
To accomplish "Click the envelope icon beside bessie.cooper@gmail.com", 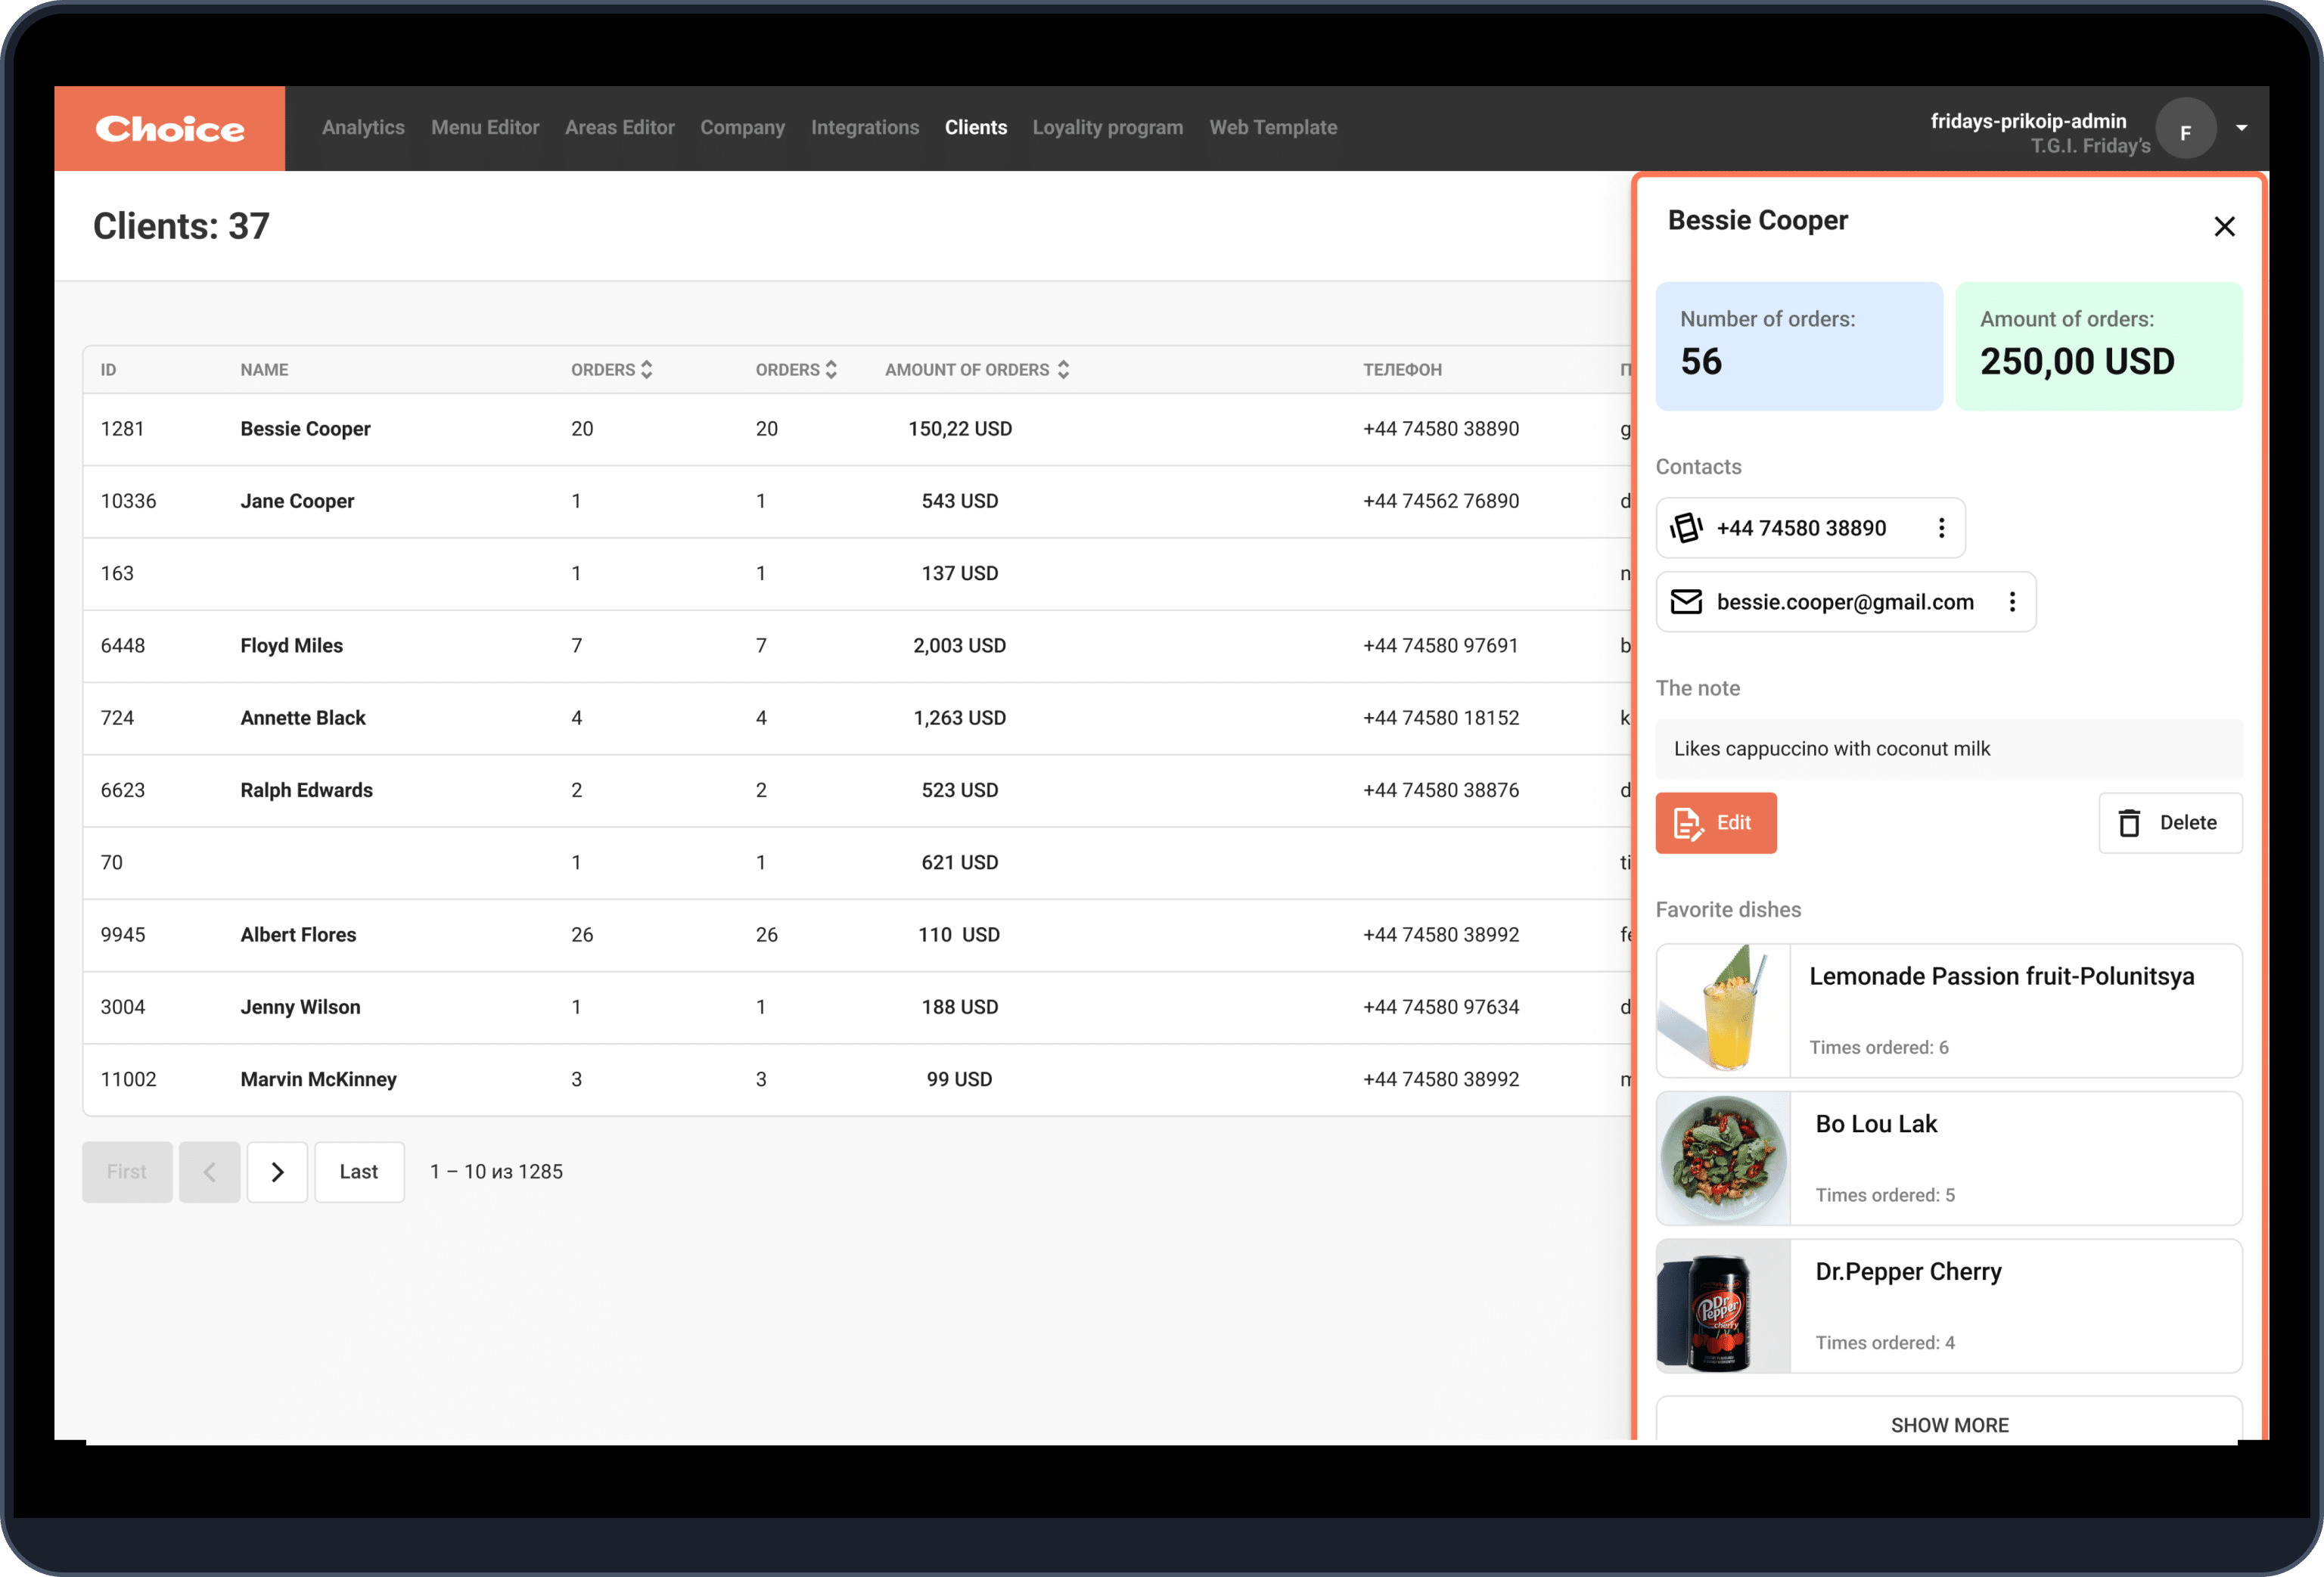I will point(1687,601).
